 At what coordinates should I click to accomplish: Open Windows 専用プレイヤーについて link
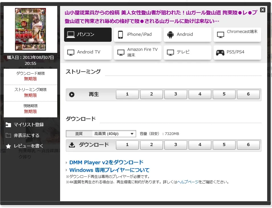click(x=109, y=170)
